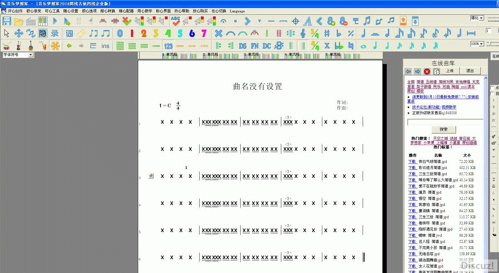499x273 pixels.
Task: Insert a sharp accidental symbol
Action: [x=327, y=33]
